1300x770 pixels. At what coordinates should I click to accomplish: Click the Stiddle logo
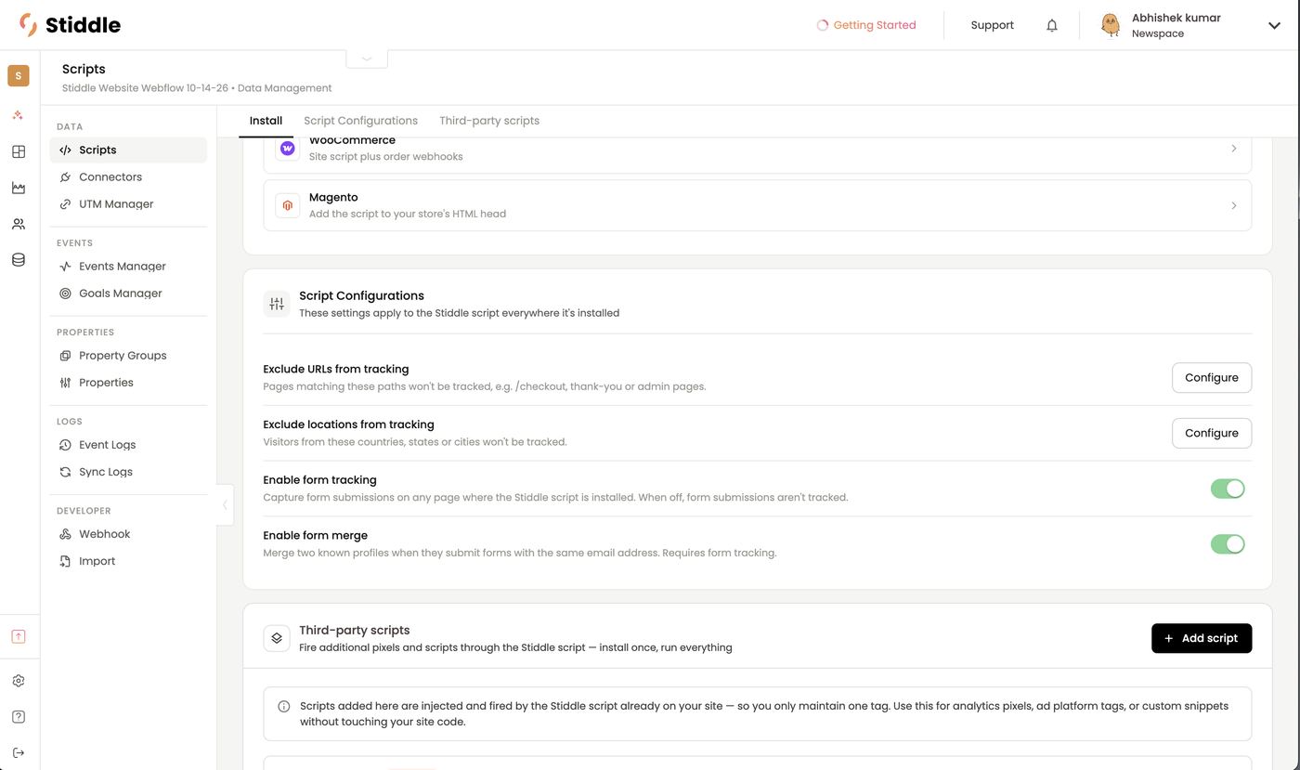(x=70, y=25)
